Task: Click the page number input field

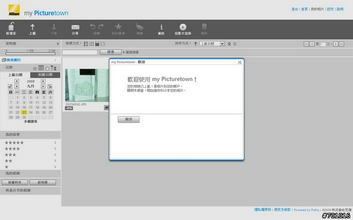Action: [x=323, y=44]
